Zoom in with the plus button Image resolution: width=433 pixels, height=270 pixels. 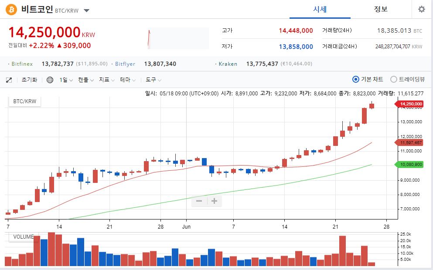click(214, 201)
